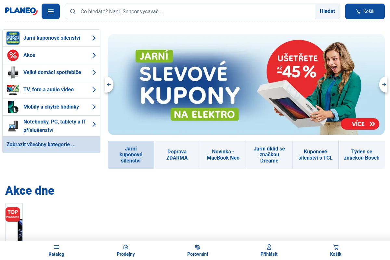390x260 pixels.
Task: Expand Notebooky, PC, tablety a IT chevron
Action: coord(94,124)
